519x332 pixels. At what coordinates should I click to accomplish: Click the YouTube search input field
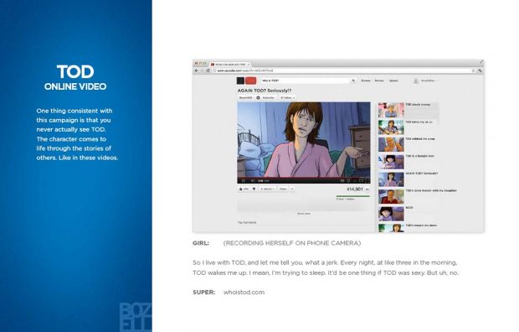tap(305, 80)
